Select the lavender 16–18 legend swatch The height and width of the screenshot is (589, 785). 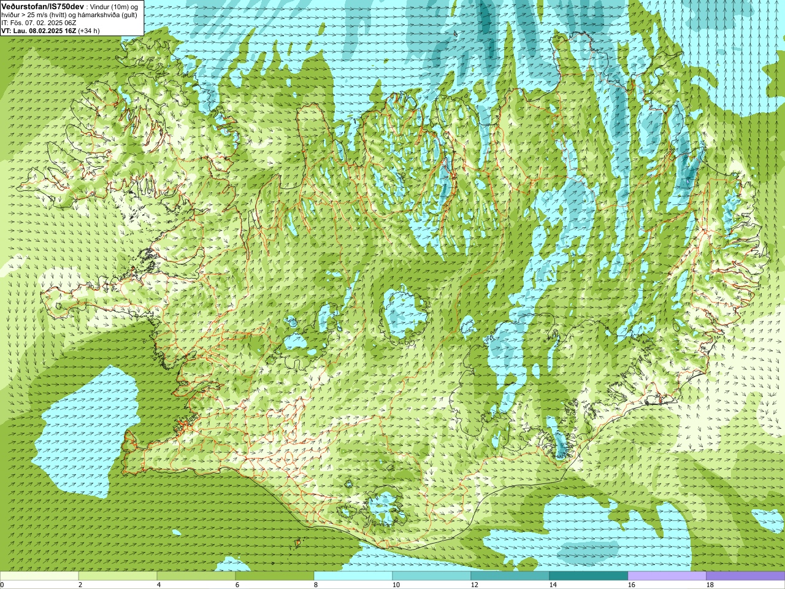pyautogui.click(x=667, y=576)
